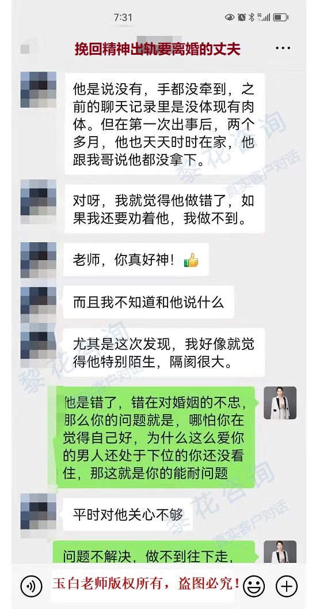Tap the battery icon in status bar

click(280, 17)
